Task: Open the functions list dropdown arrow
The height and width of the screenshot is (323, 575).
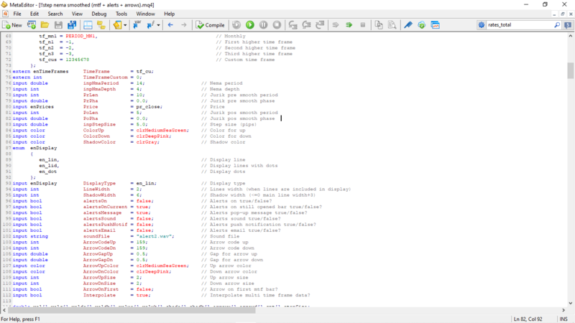Action: [x=157, y=25]
